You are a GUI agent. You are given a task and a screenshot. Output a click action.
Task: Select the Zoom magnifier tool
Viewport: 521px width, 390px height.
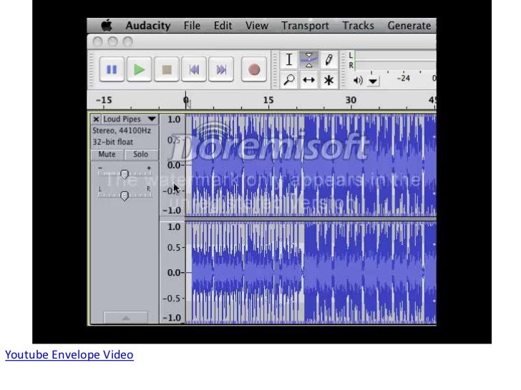click(289, 80)
